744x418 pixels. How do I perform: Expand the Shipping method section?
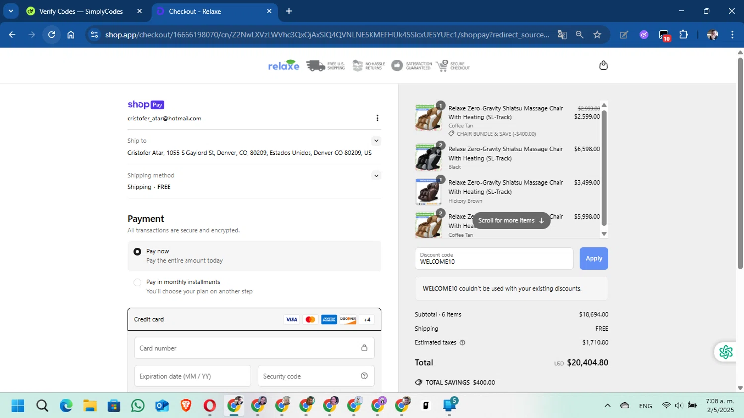[x=376, y=175]
